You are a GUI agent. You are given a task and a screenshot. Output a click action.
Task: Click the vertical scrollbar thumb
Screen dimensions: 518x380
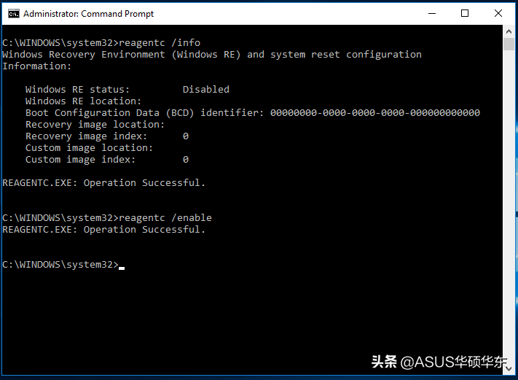coord(509,44)
